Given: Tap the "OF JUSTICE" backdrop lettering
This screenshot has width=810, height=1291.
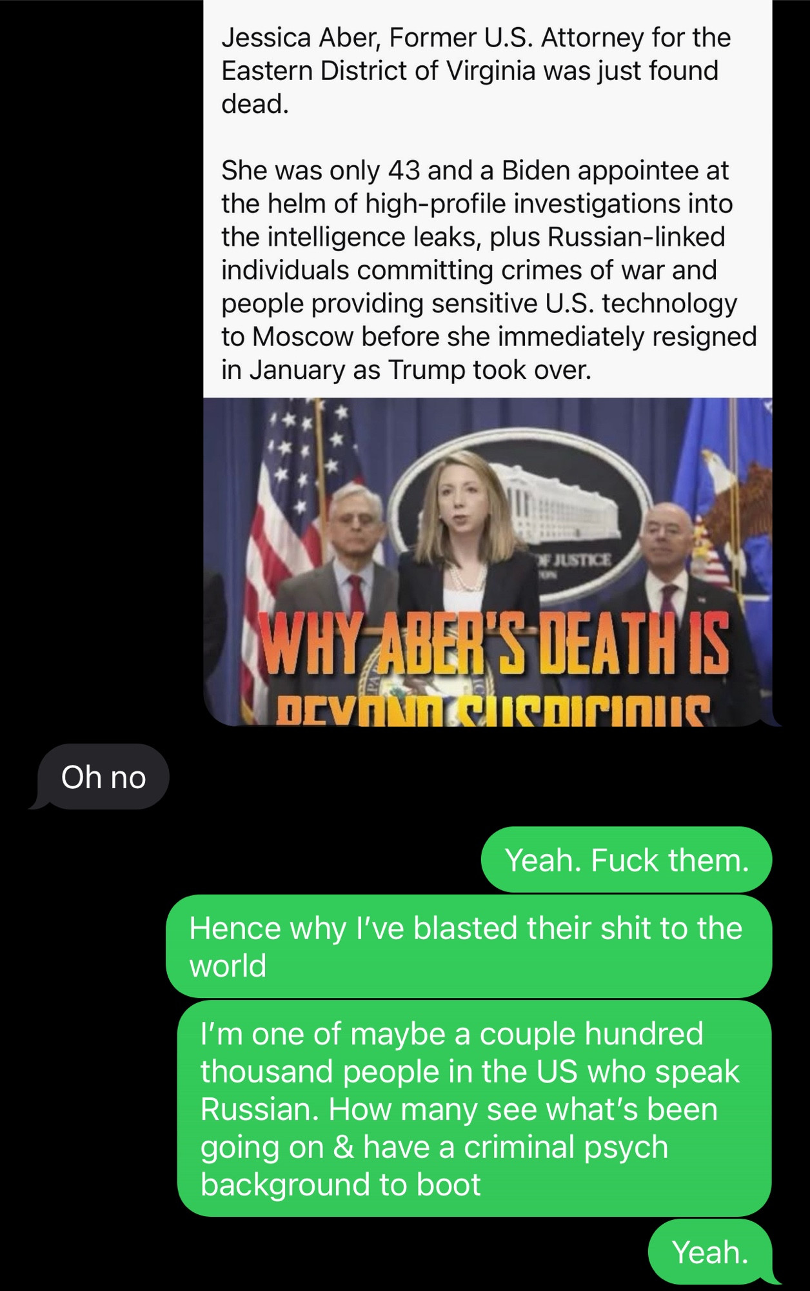Looking at the screenshot, I should click(x=573, y=560).
